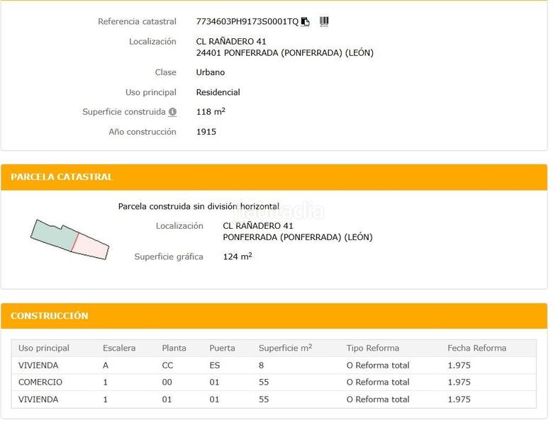Click the pink section of the parcel drawing

pos(91,245)
